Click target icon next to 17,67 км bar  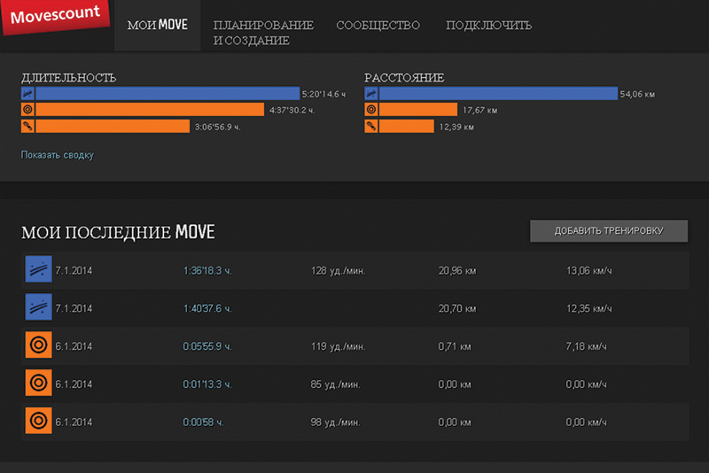[x=371, y=109]
